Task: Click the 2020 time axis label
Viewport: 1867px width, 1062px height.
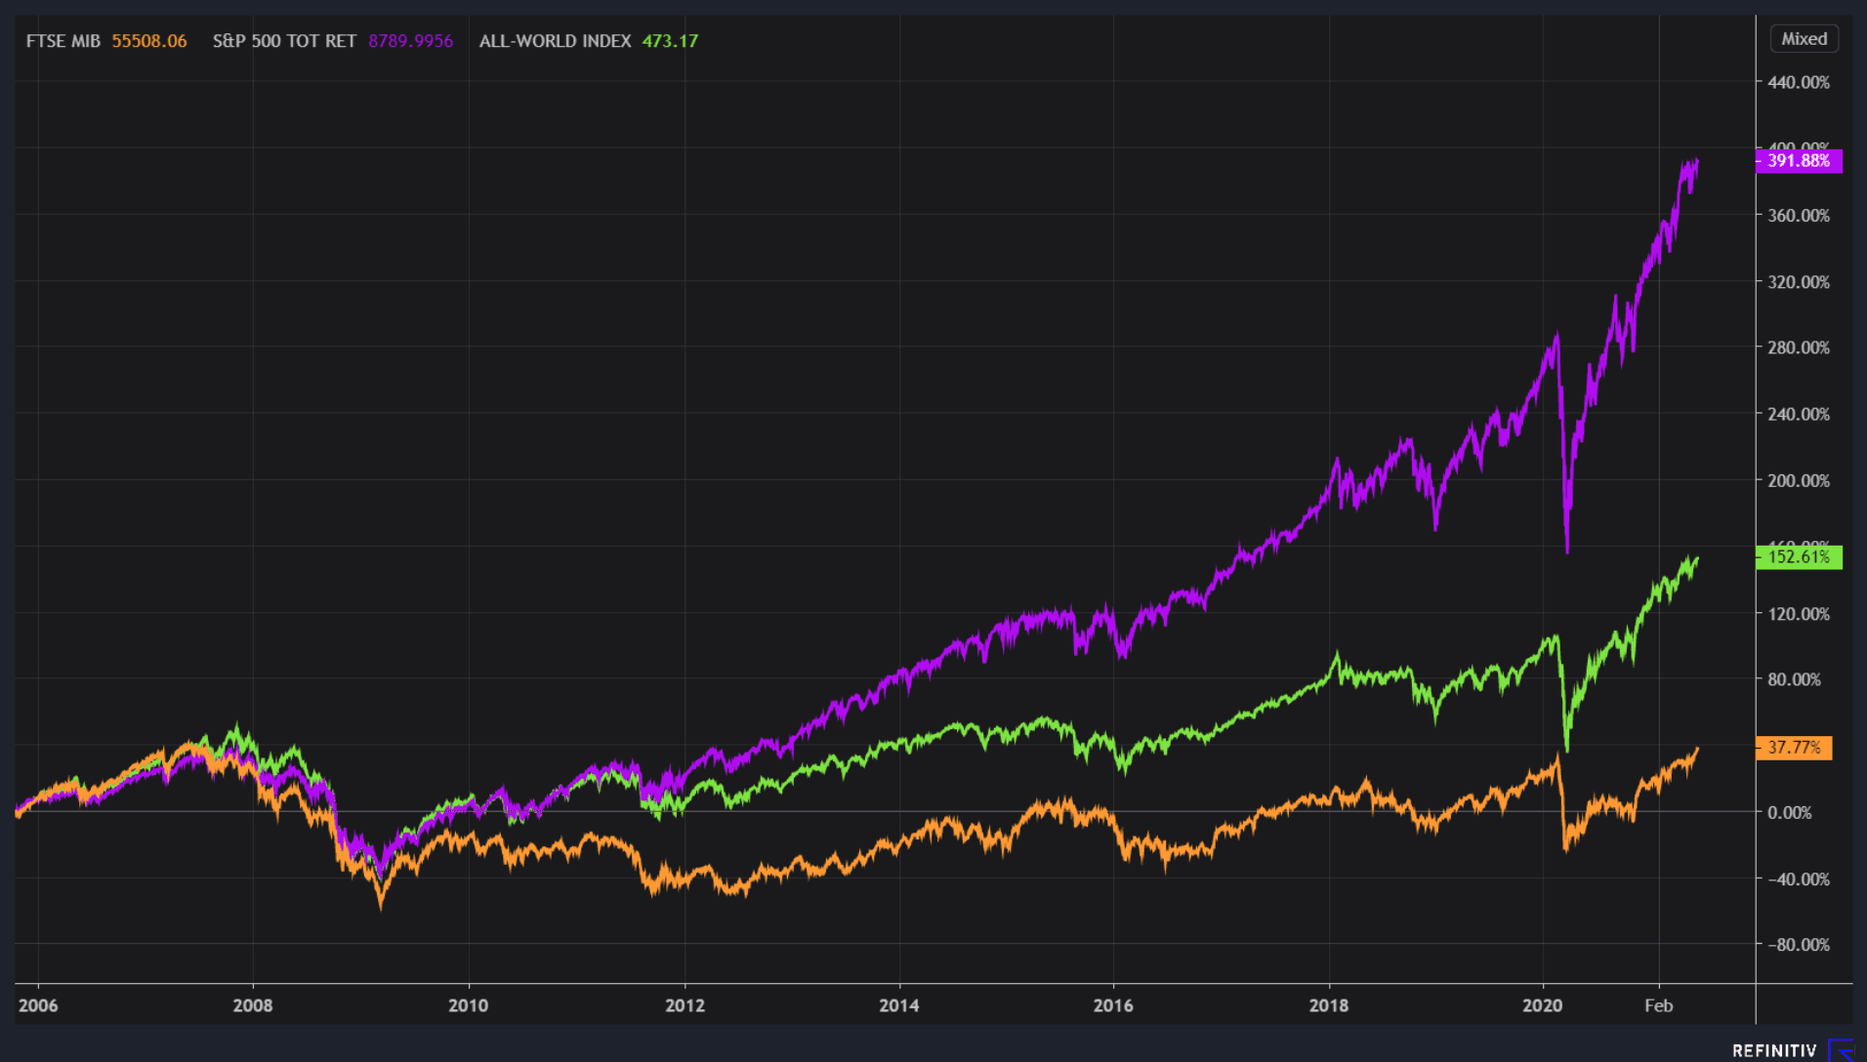Action: pyautogui.click(x=1543, y=1005)
